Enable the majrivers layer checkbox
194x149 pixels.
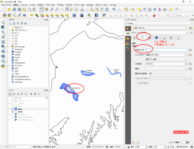(12, 101)
